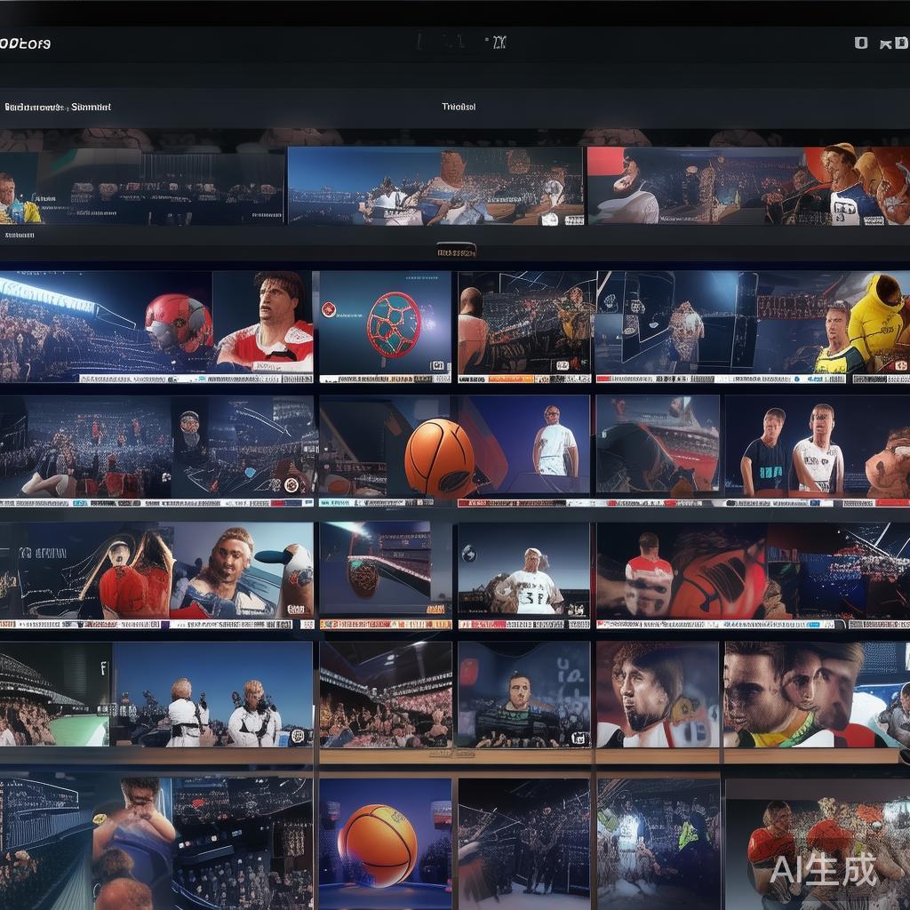Click the caption label under the top-left featured video
This screenshot has height=910, width=910.
click(x=20, y=235)
